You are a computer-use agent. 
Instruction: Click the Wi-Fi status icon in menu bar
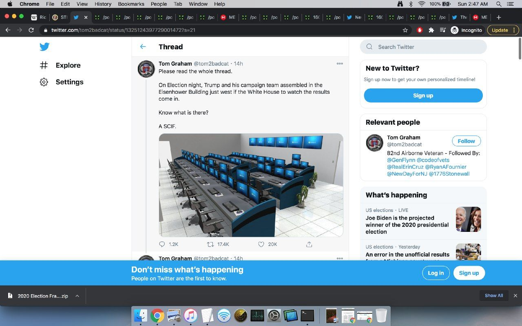point(422,4)
